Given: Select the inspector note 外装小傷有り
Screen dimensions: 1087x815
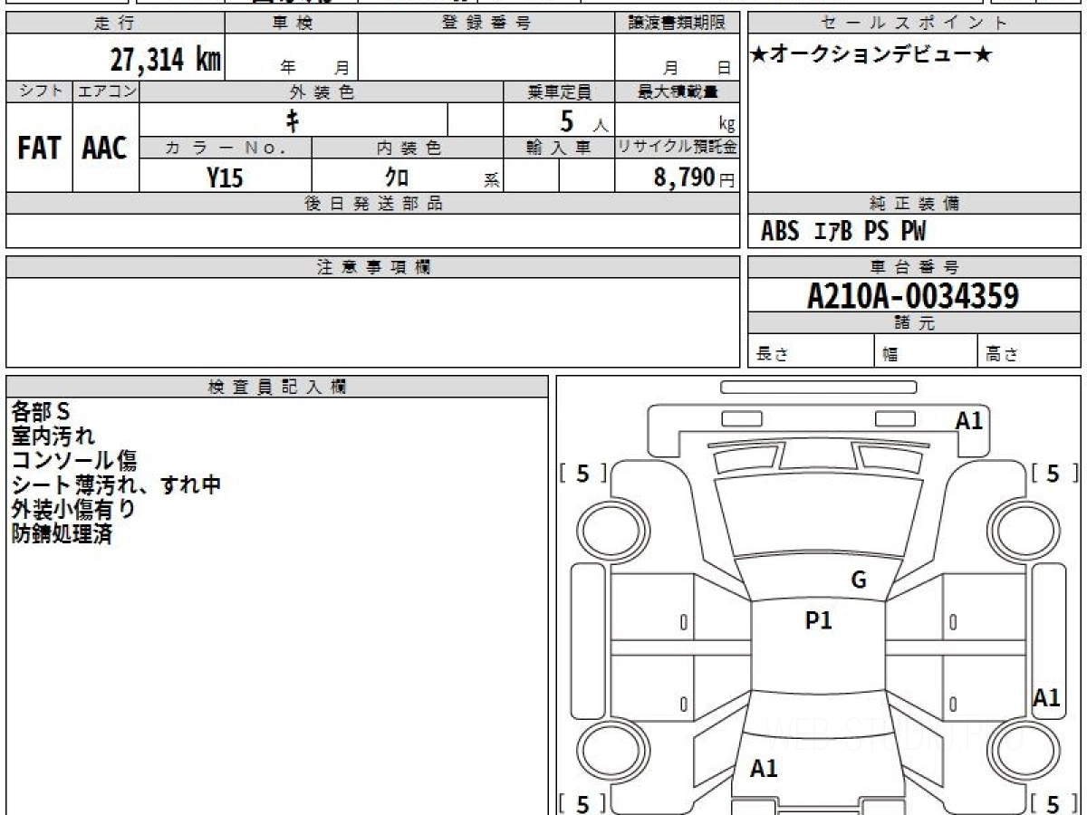Looking at the screenshot, I should pyautogui.click(x=74, y=510).
